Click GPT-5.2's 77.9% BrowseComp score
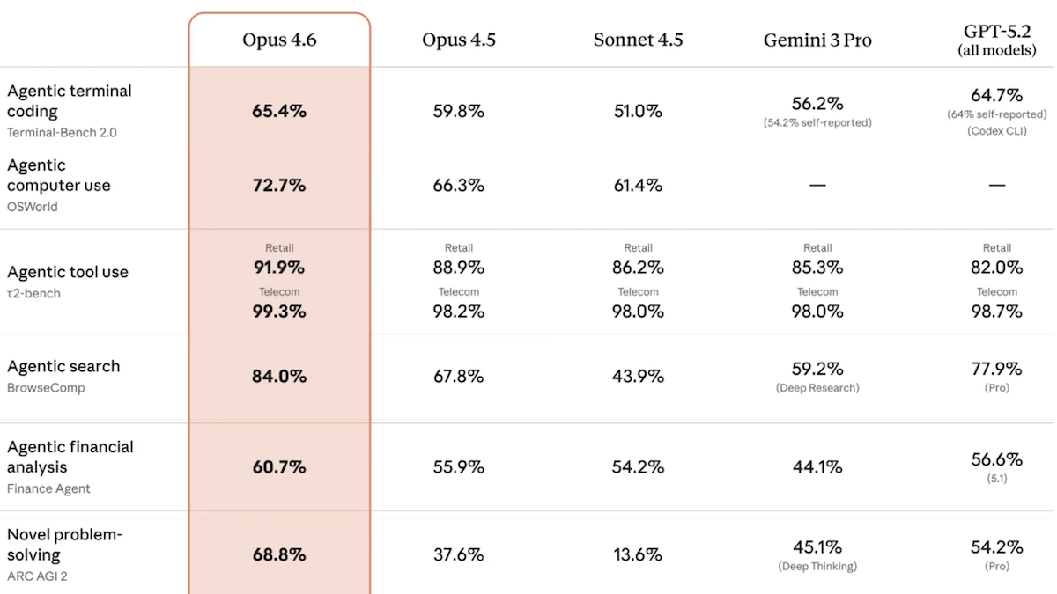The height and width of the screenshot is (594, 1057). pyautogui.click(x=996, y=369)
